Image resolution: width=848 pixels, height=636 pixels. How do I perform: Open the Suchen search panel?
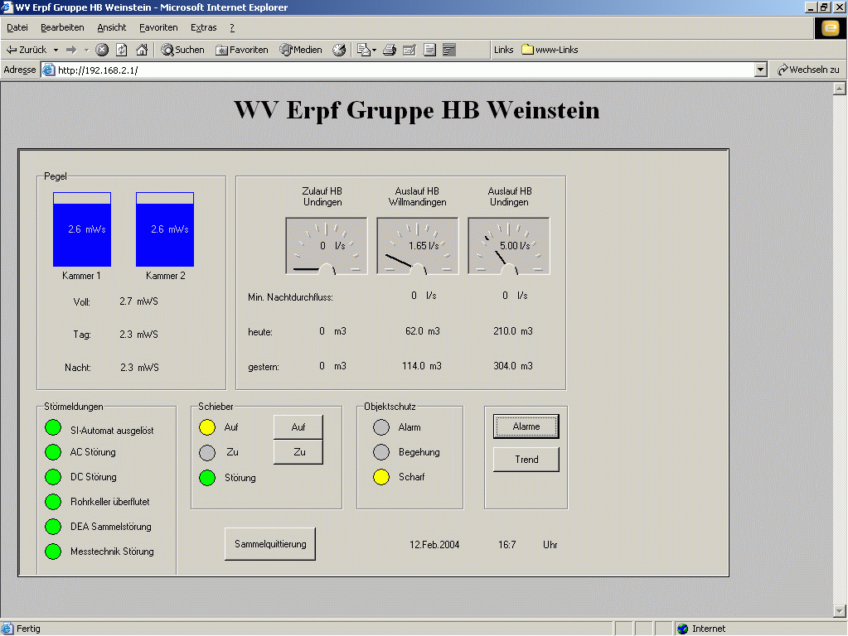click(182, 49)
